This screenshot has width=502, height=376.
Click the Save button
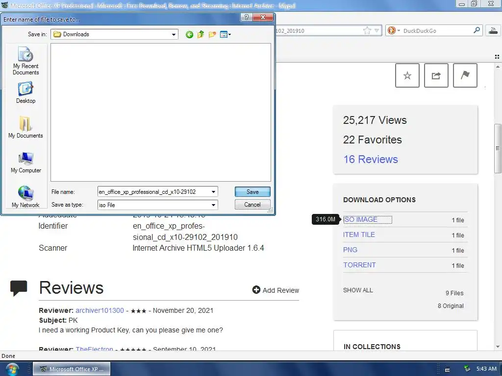[252, 192]
